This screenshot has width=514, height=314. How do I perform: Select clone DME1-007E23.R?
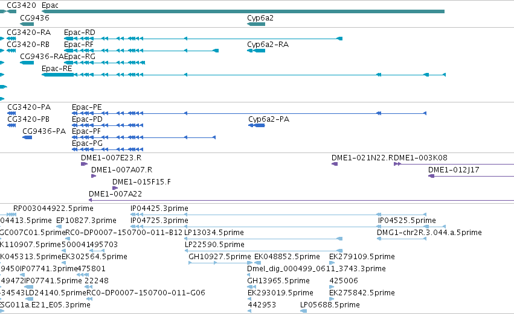point(84,164)
